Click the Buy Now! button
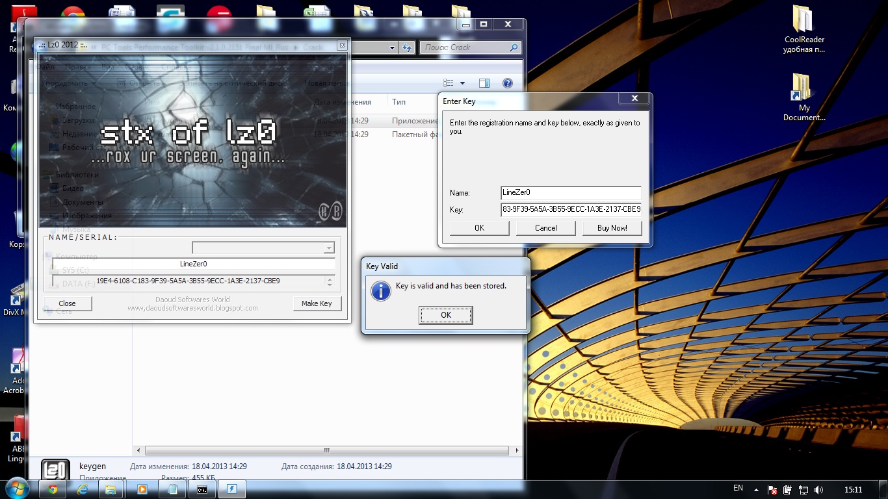 (x=612, y=228)
